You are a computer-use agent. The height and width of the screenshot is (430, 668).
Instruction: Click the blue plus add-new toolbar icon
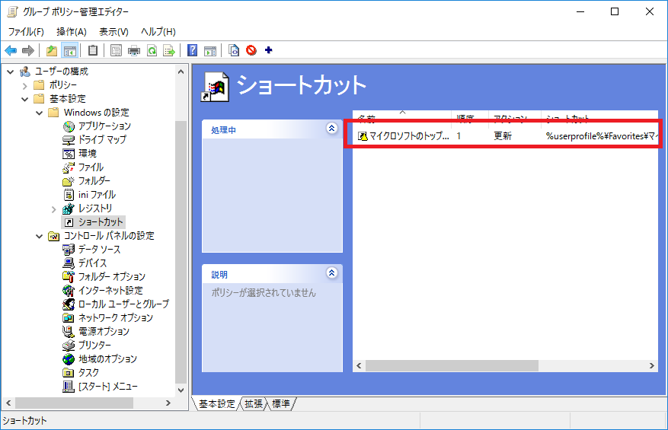click(x=268, y=51)
